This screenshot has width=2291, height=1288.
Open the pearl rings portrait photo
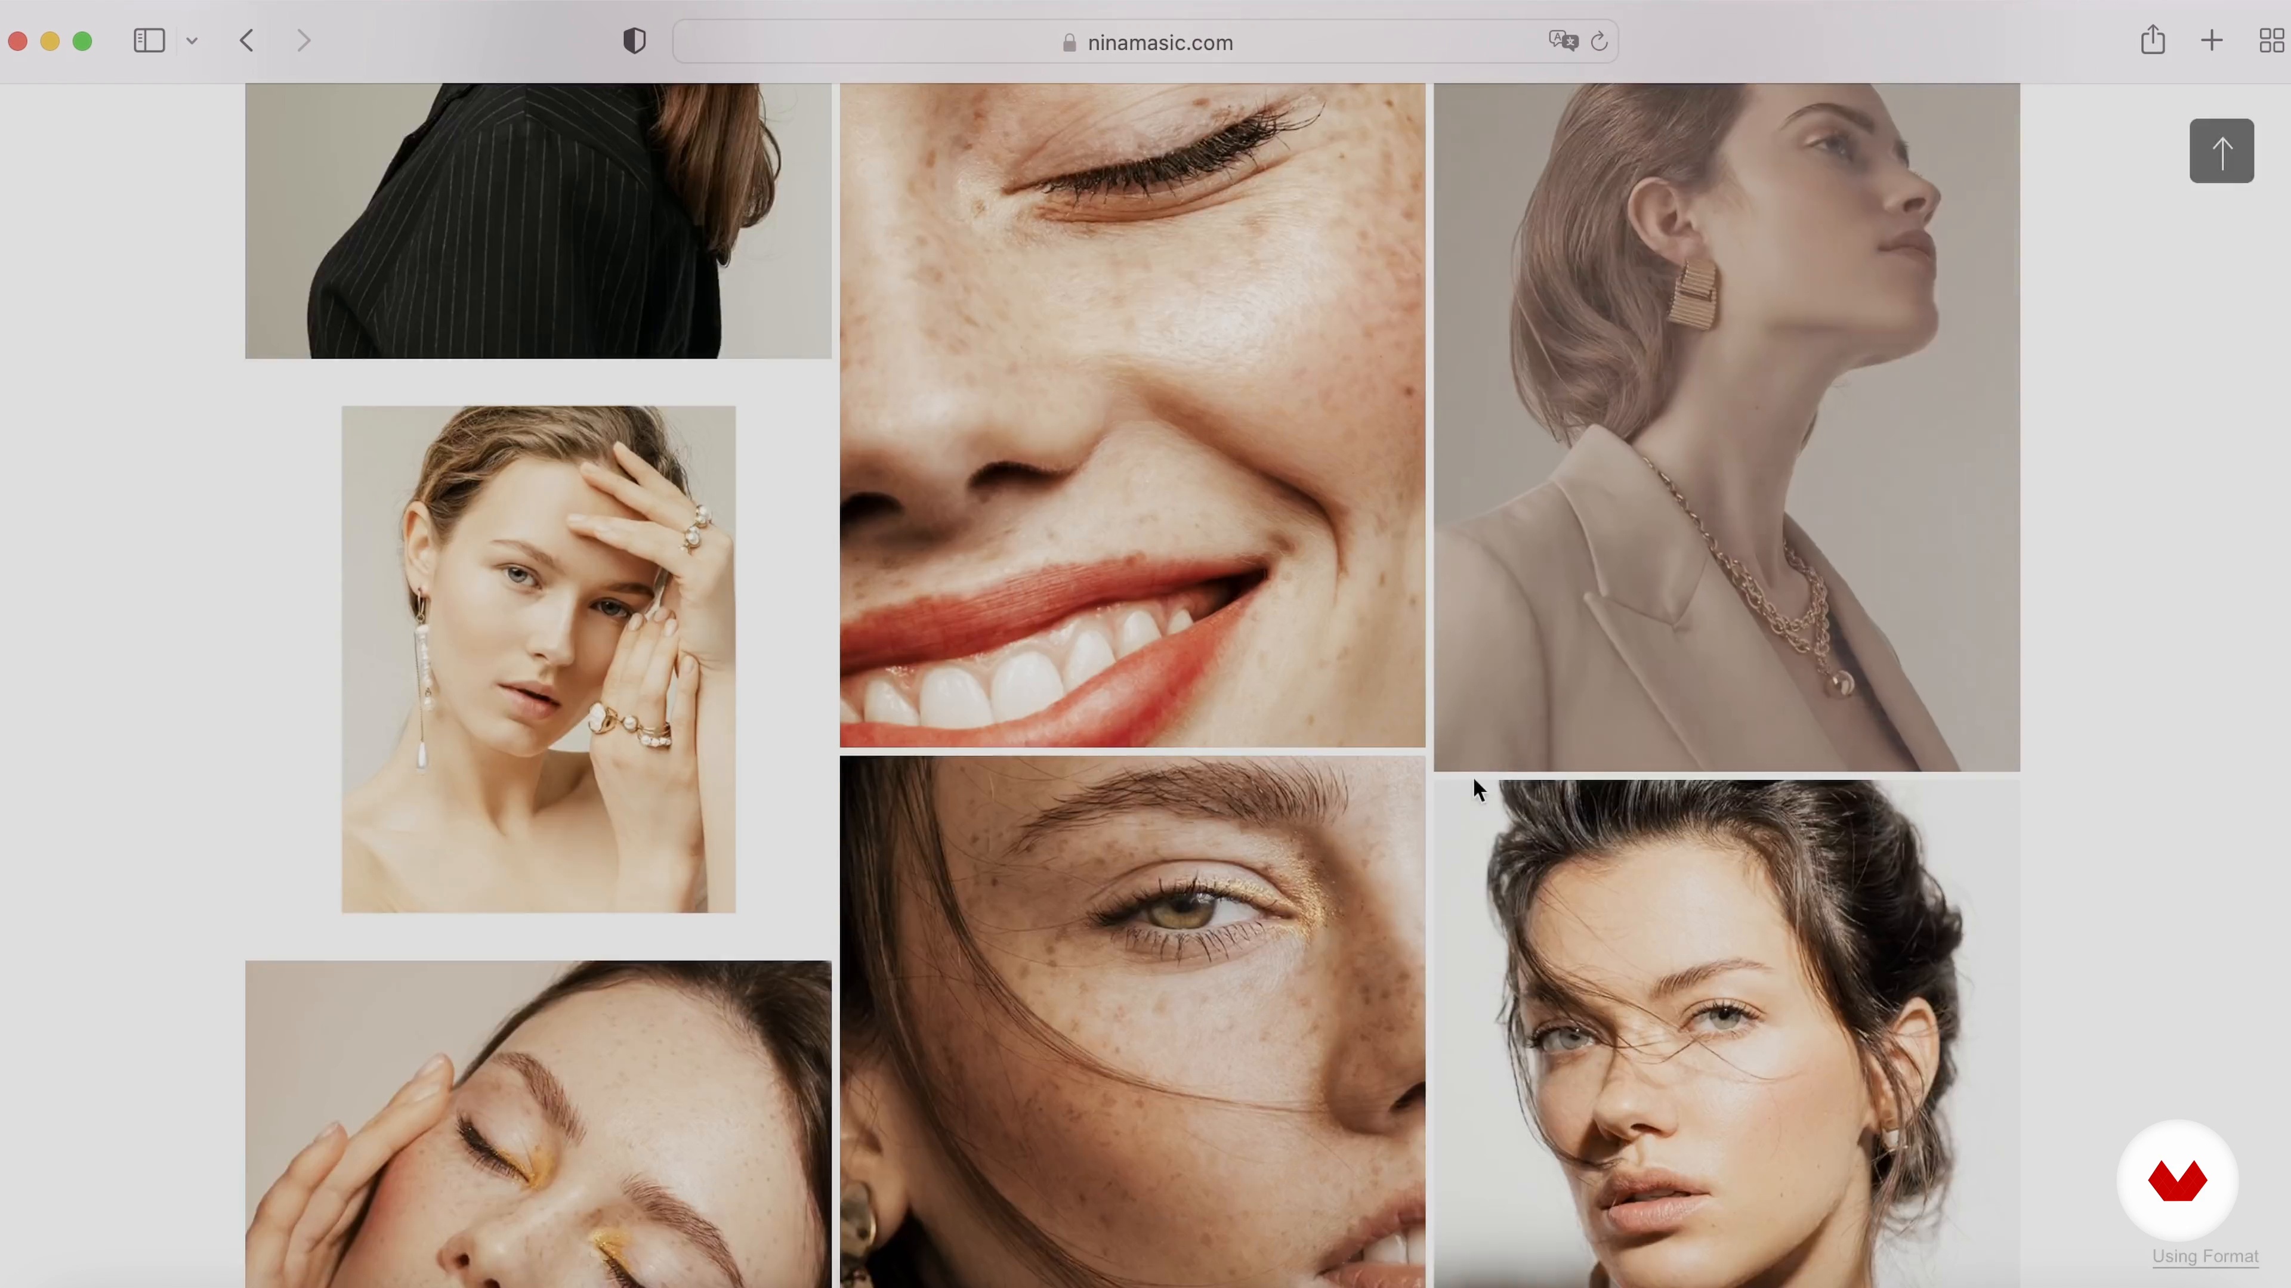point(538,660)
